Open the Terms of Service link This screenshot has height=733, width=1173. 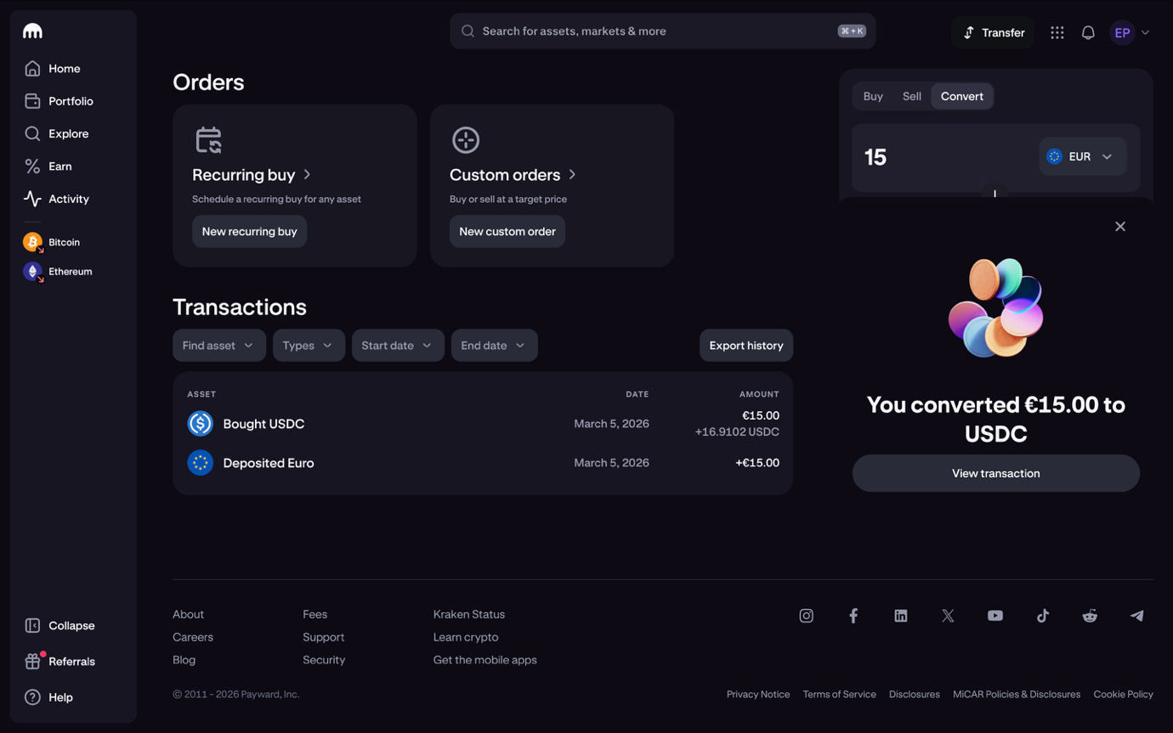[840, 694]
